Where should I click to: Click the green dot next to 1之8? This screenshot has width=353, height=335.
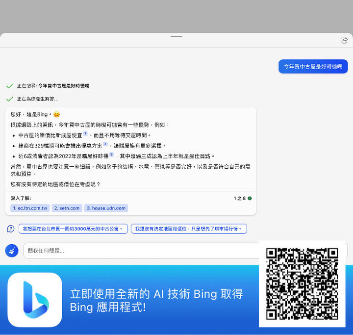[250, 198]
